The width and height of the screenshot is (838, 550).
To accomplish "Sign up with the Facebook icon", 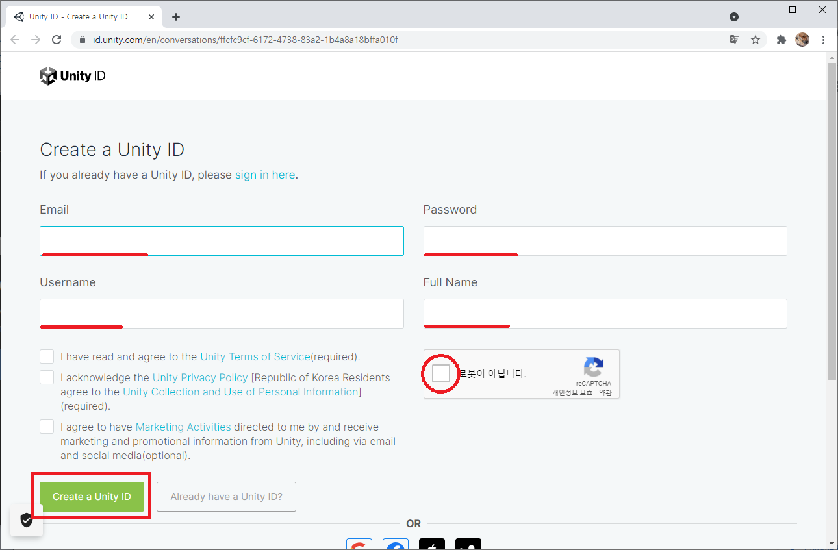I will tap(396, 544).
